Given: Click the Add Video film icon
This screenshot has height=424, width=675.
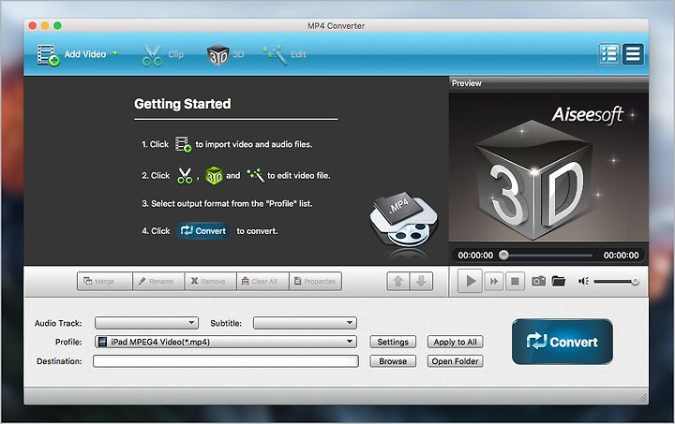Looking at the screenshot, I should (48, 55).
